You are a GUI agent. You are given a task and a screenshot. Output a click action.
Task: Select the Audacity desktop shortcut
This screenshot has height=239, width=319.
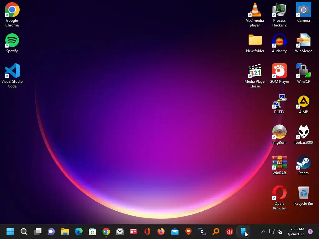pos(279,43)
